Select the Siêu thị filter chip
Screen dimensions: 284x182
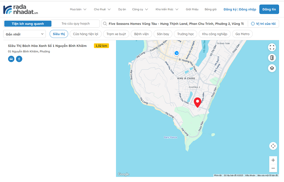tap(59, 34)
